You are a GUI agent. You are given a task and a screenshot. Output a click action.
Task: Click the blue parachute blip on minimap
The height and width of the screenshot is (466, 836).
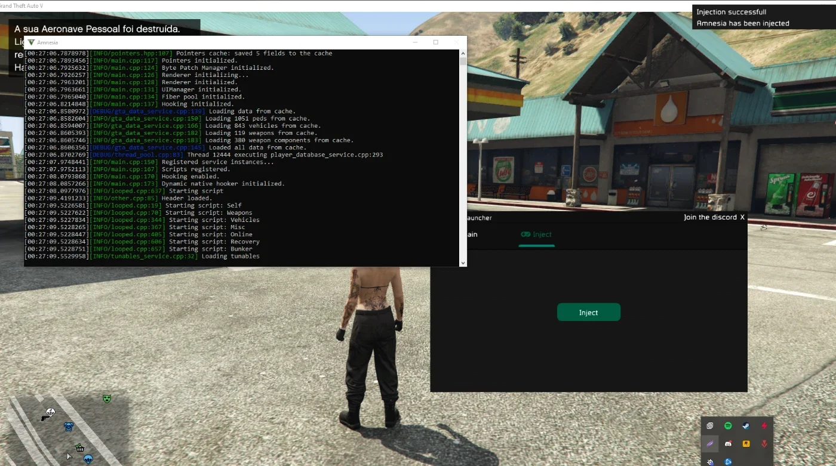click(x=88, y=459)
